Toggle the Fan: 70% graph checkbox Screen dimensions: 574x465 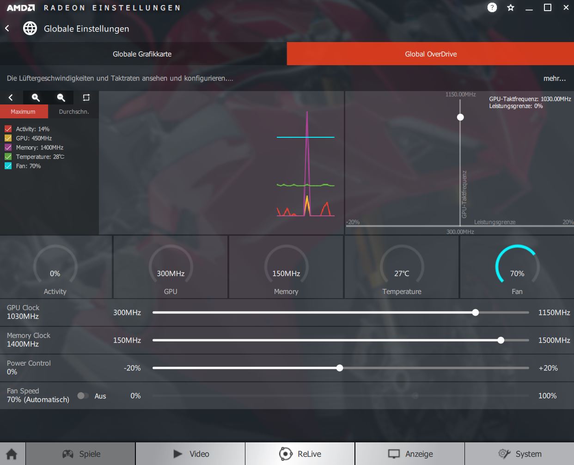[8, 166]
